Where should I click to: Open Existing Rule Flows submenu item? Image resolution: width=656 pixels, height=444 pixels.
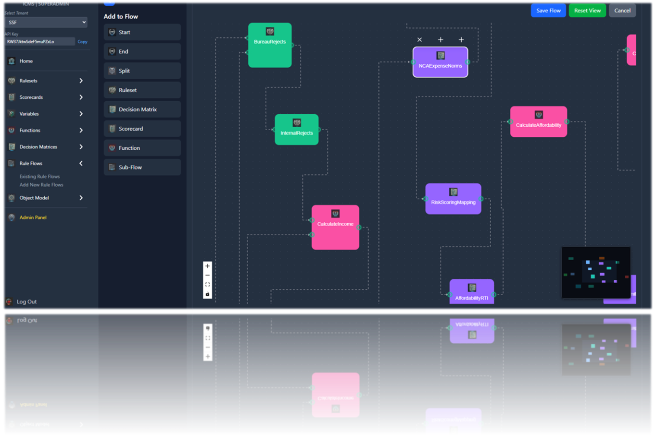click(x=39, y=177)
